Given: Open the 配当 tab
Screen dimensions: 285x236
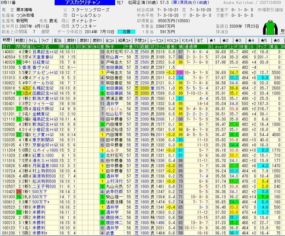Looking at the screenshot, I should tap(58, 40).
